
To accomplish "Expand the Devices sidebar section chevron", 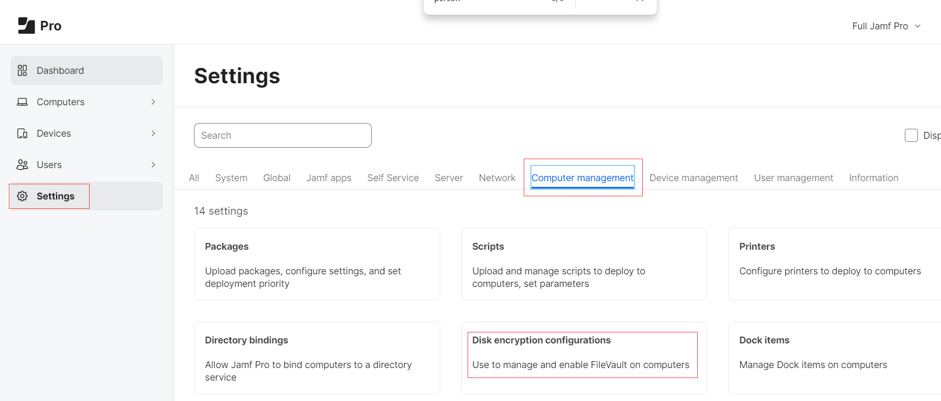I will coord(153,133).
